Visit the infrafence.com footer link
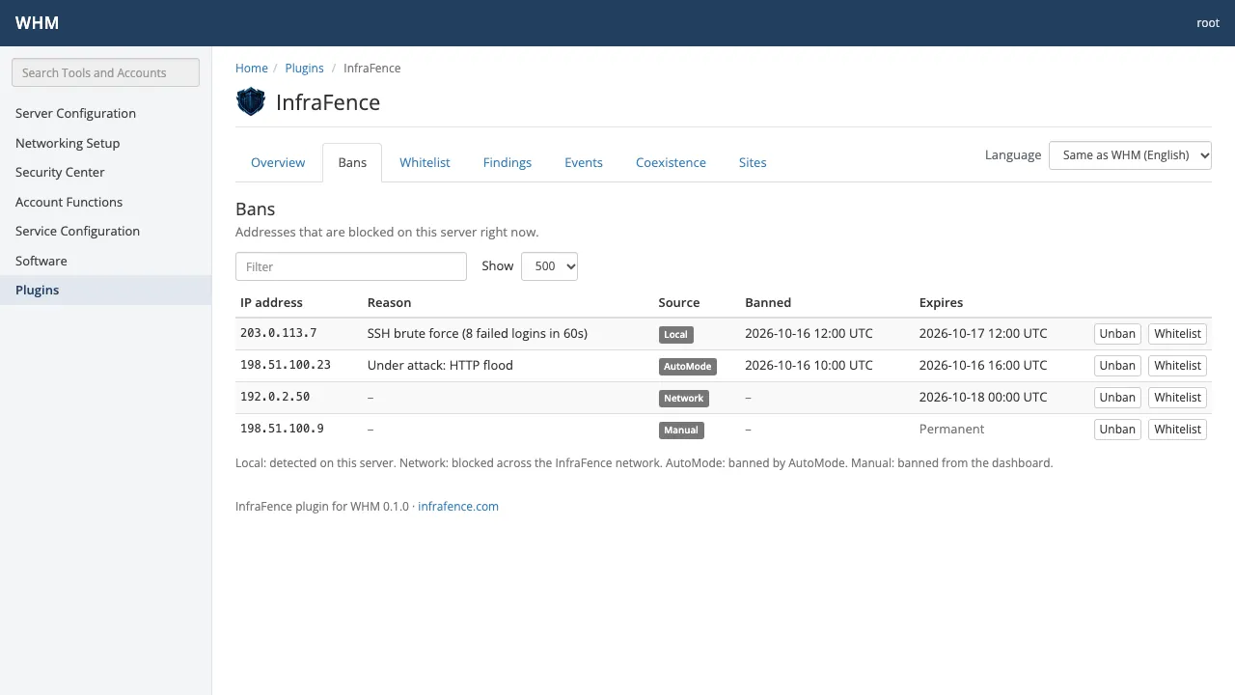This screenshot has width=1235, height=695. coord(458,506)
